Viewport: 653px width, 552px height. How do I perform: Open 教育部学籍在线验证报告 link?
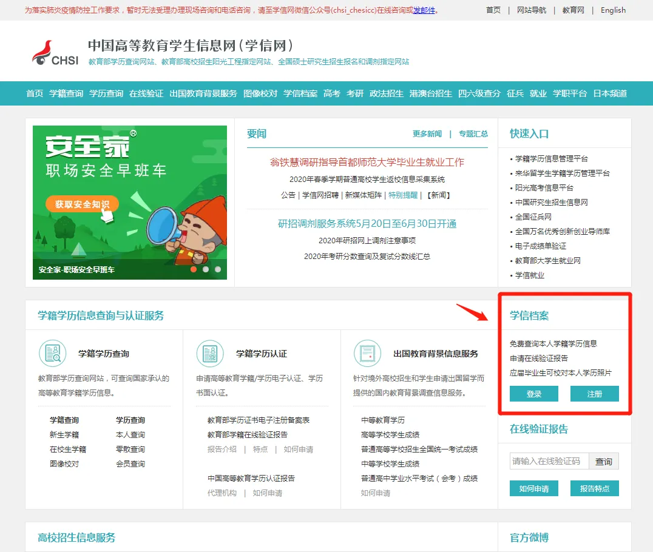coord(248,434)
